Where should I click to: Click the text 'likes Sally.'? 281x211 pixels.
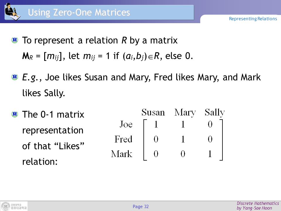44,93
